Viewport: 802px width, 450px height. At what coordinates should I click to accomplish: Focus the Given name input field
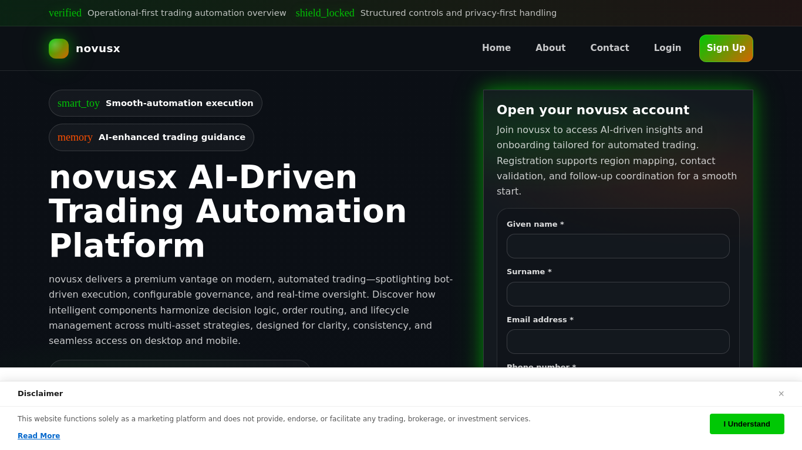pyautogui.click(x=618, y=246)
